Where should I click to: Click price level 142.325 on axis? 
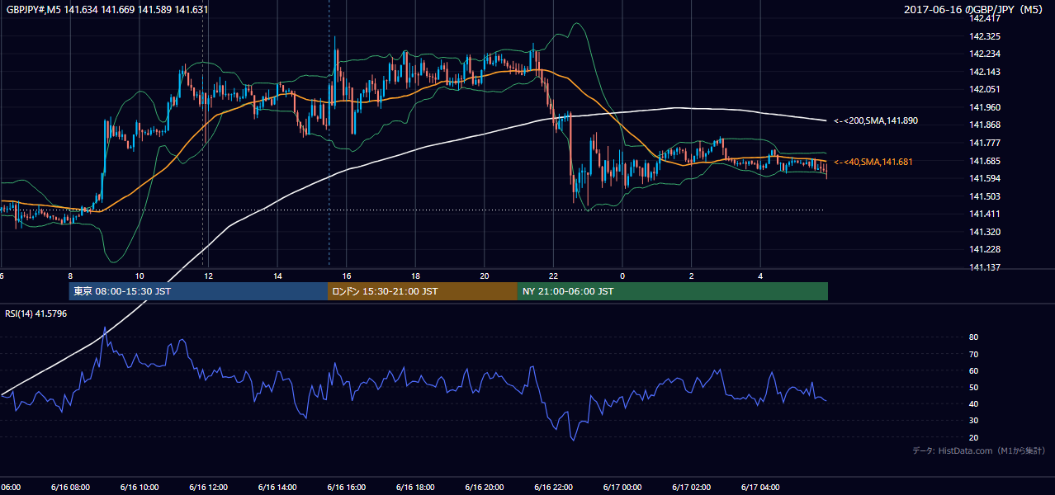click(x=985, y=37)
